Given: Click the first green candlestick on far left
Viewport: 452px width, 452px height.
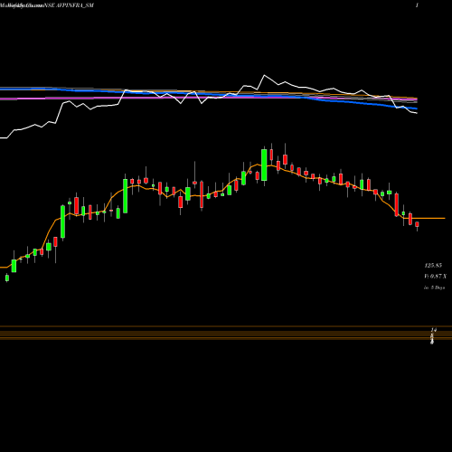Looking at the screenshot, I should click(x=7, y=278).
